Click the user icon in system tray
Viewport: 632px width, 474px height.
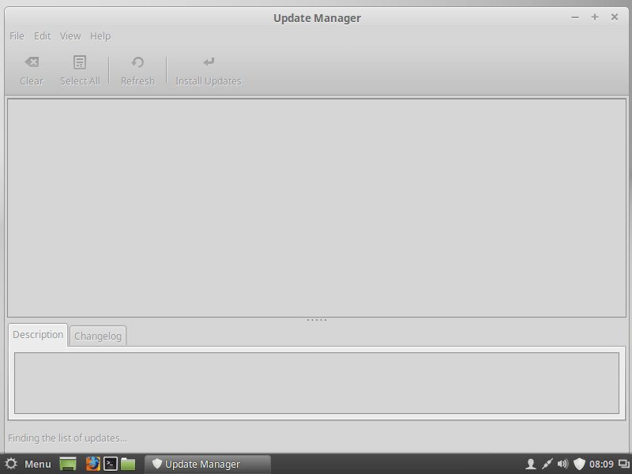click(x=531, y=465)
